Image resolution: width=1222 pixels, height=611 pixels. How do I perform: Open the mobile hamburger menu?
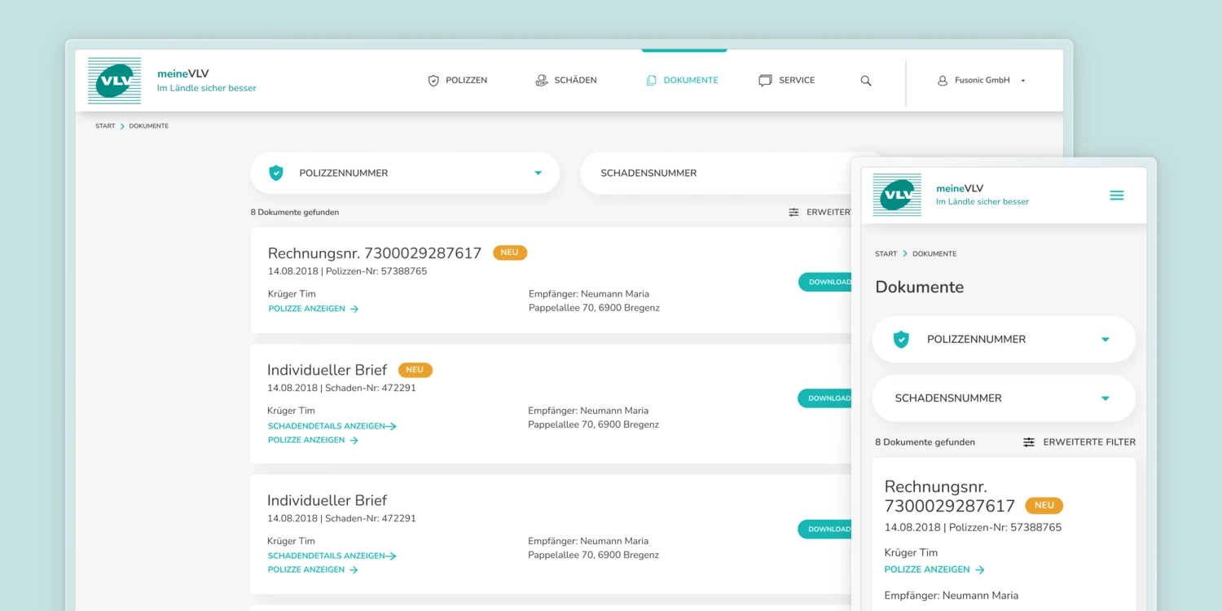point(1117,196)
